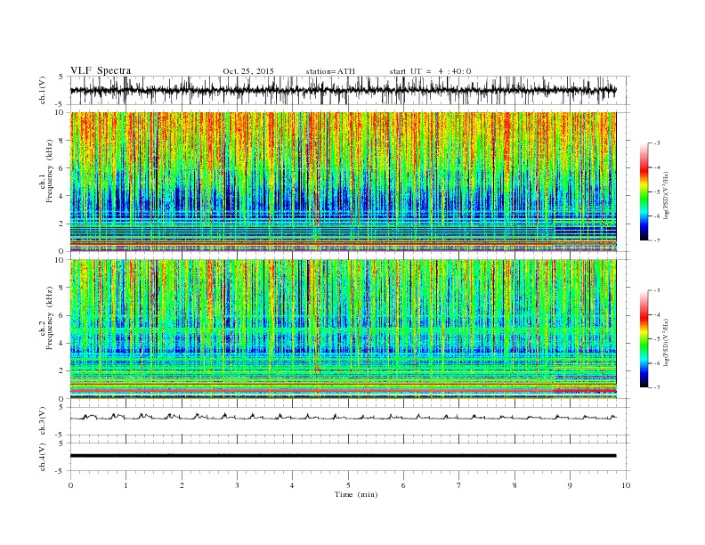Click the "ch.3(V)" axis label
The height and width of the screenshot is (545, 705).
click(x=43, y=421)
